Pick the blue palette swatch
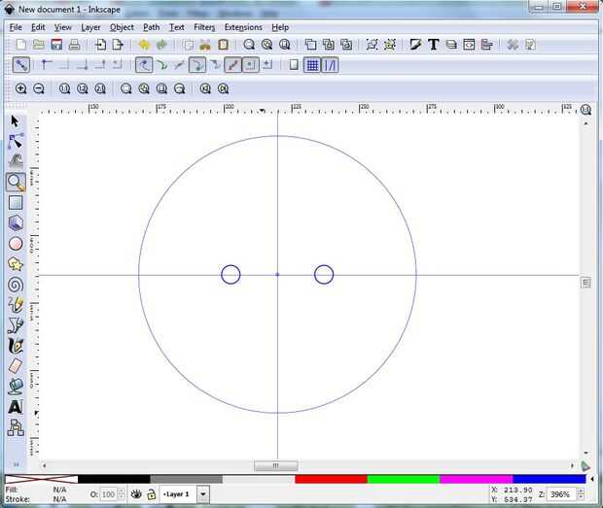The height and width of the screenshot is (508, 603). click(x=550, y=479)
